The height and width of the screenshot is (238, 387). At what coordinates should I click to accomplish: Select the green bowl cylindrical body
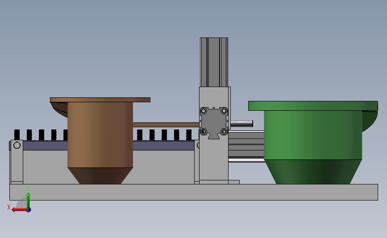[313, 135]
